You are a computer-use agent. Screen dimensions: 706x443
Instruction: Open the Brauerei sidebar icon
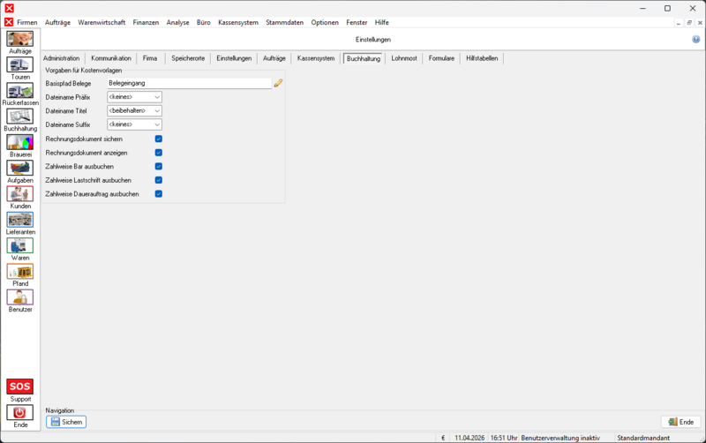pos(19,142)
